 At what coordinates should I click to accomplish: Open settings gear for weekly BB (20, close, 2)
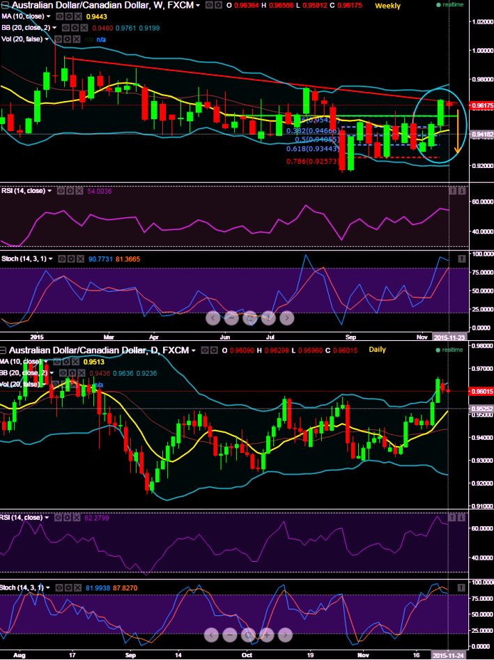coord(76,28)
